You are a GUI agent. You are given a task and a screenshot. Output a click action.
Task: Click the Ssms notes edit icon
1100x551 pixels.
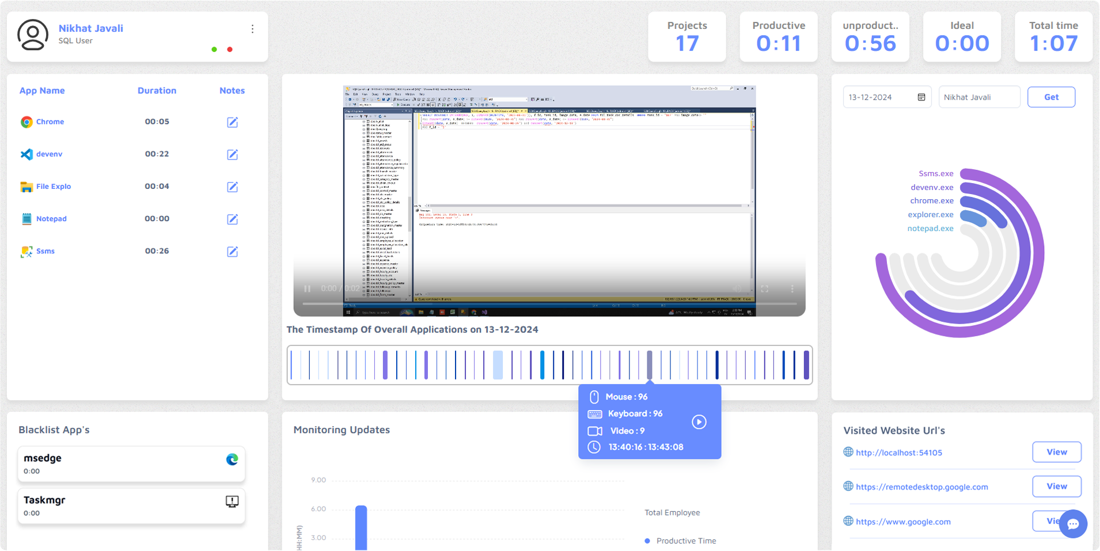pyautogui.click(x=232, y=252)
